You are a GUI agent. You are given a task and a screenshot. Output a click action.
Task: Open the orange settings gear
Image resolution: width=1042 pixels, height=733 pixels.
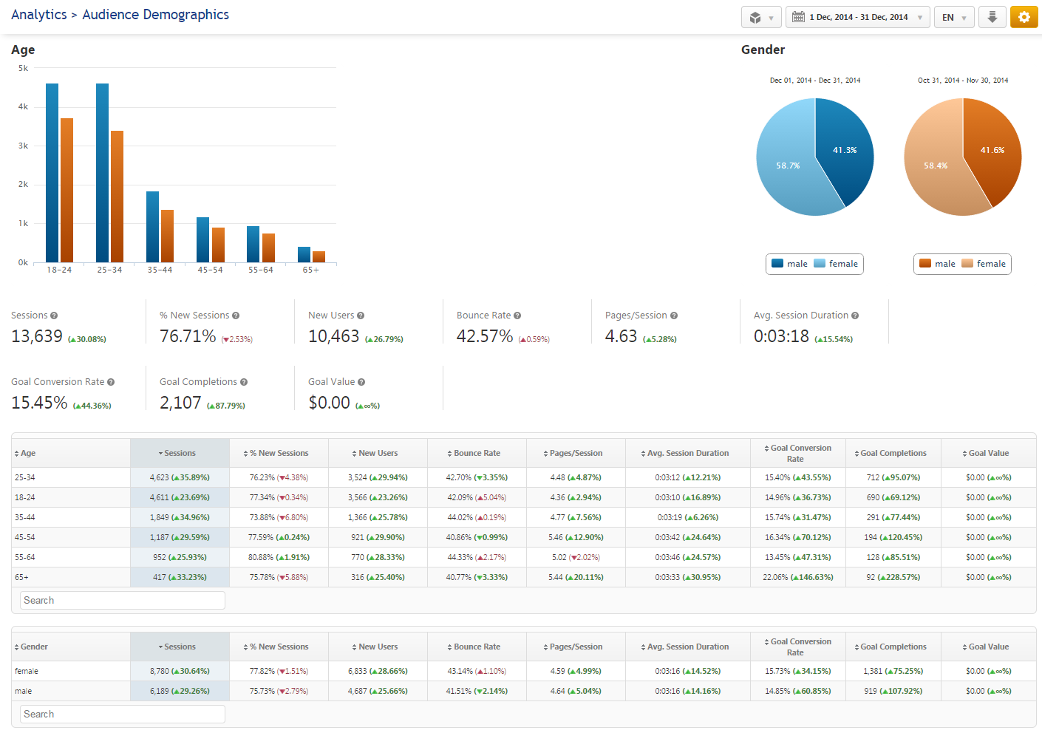pyautogui.click(x=1024, y=17)
